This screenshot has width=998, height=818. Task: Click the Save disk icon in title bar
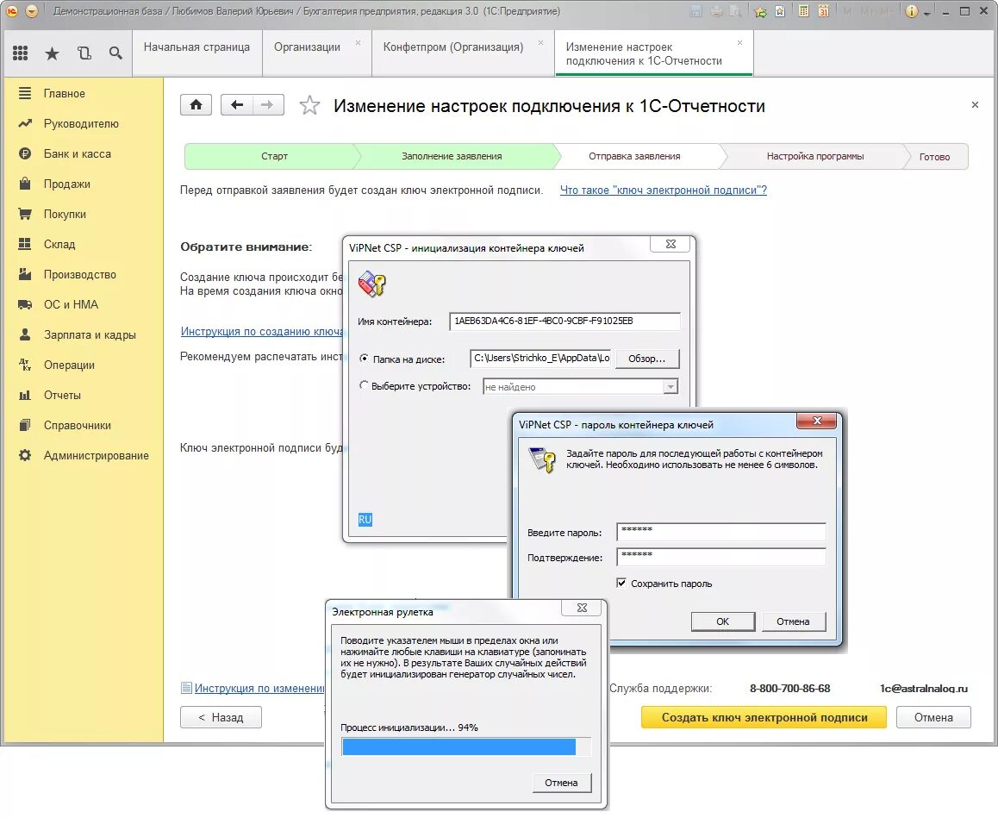tap(696, 11)
